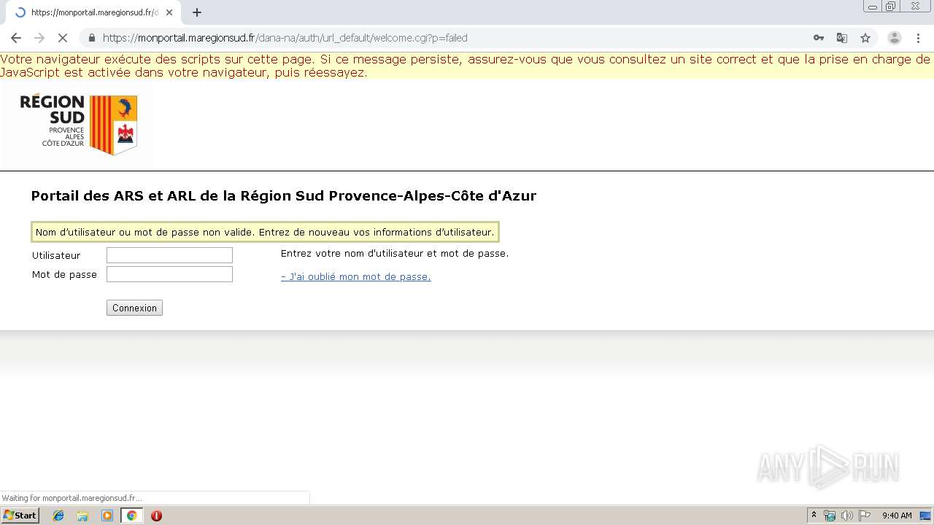Close the monportail.maregionsud.fr tab
Screen dimensions: 934x525
[169, 12]
